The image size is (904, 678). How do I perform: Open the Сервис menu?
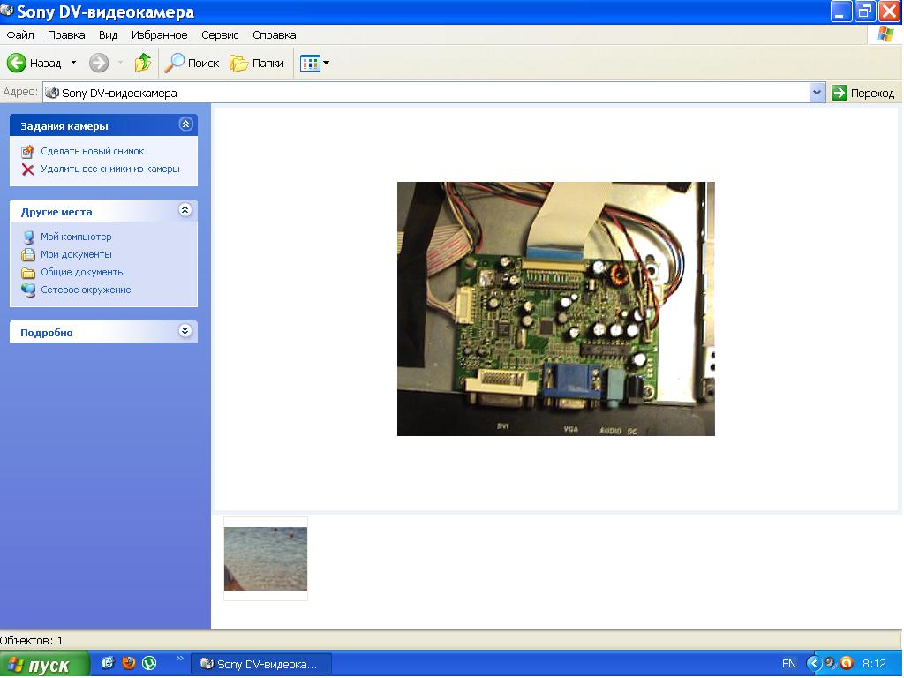coord(220,35)
